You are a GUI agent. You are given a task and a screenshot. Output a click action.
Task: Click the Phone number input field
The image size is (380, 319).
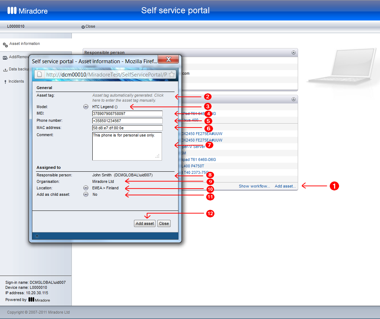click(127, 121)
